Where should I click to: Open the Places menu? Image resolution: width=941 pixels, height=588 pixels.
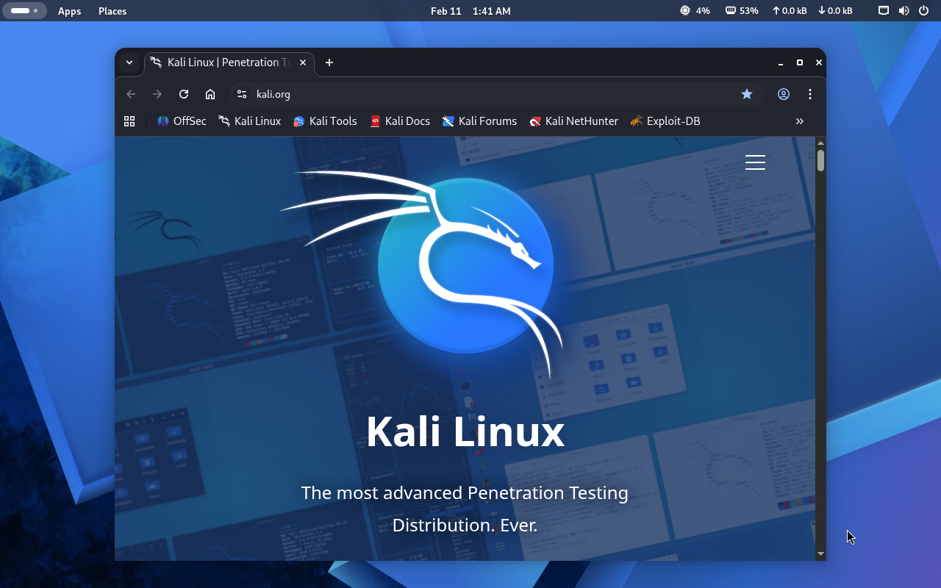pos(112,11)
